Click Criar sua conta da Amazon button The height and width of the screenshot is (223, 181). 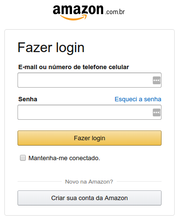point(90,198)
